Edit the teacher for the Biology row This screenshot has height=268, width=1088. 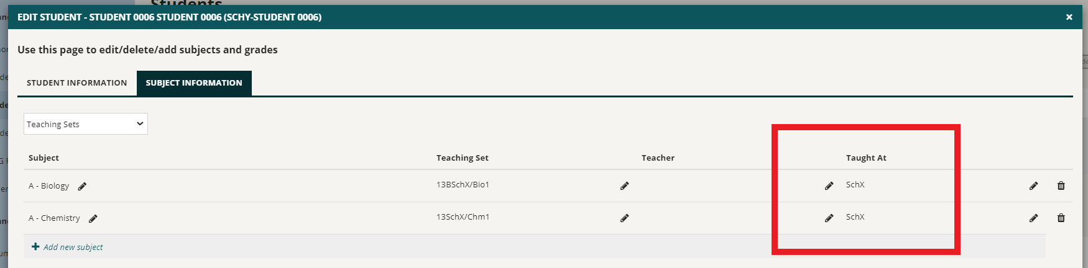coord(625,185)
